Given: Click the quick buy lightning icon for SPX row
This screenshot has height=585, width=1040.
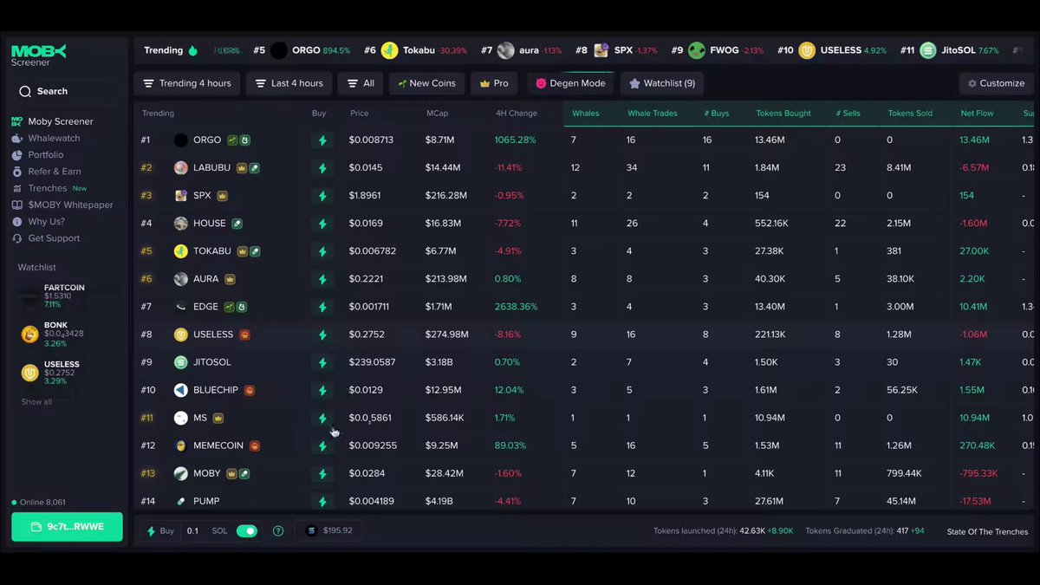Looking at the screenshot, I should (x=322, y=196).
